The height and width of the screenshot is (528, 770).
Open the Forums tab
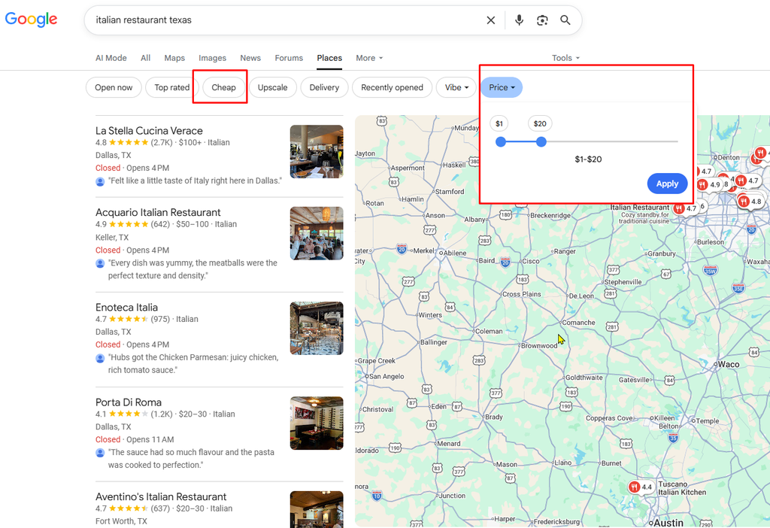coord(289,58)
